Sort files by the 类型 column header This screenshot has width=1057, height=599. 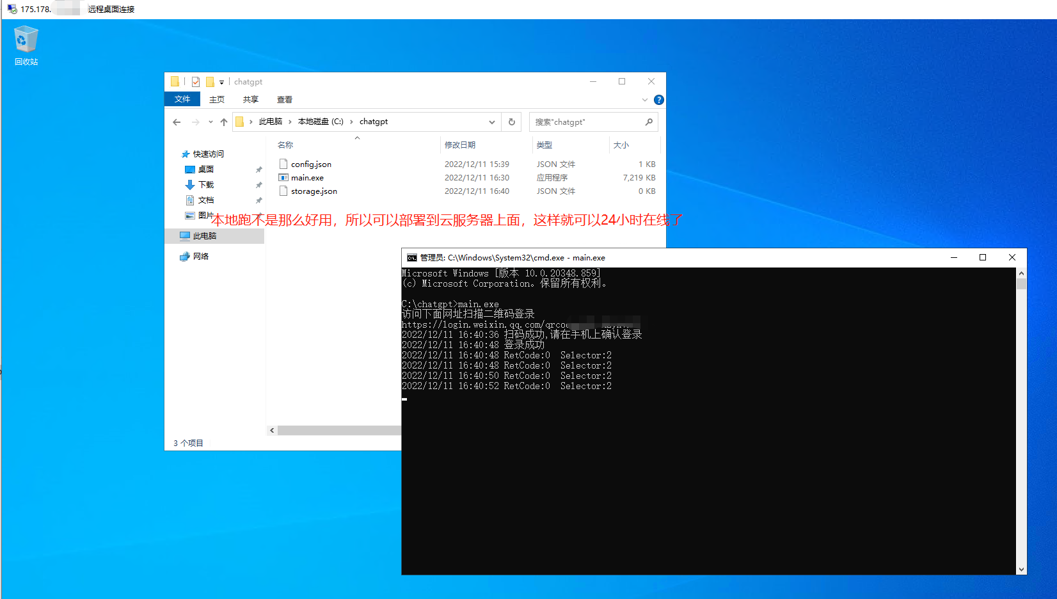pos(544,145)
